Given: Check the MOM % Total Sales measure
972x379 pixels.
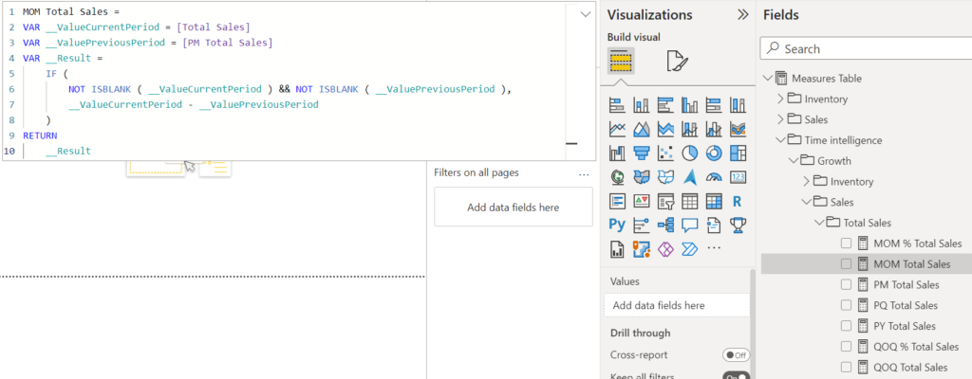Looking at the screenshot, I should click(846, 244).
